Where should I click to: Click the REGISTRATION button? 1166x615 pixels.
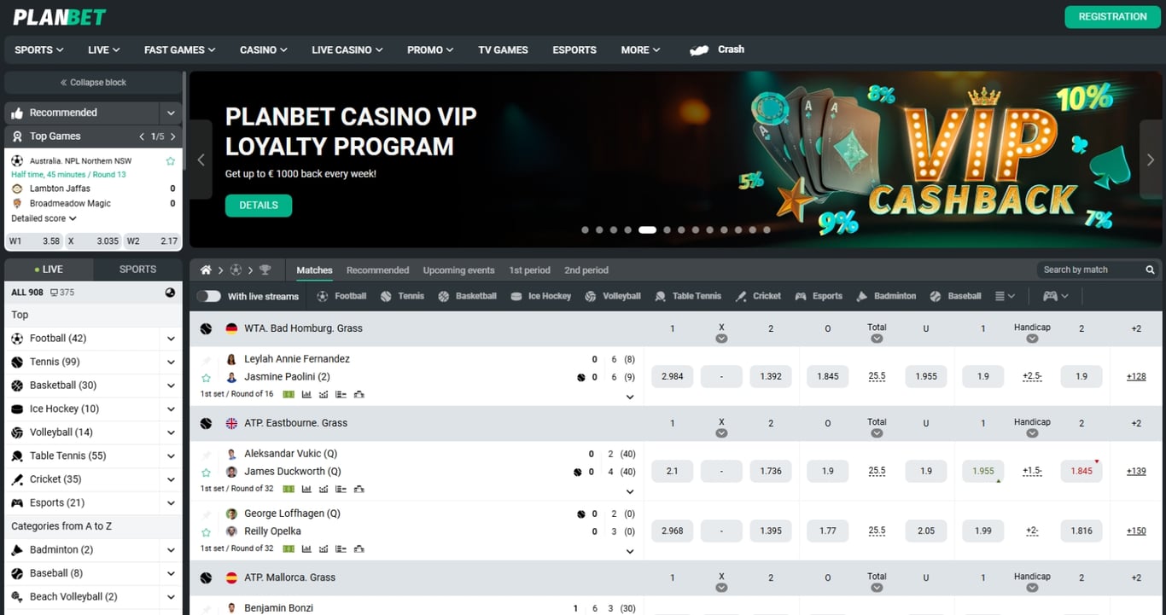coord(1112,17)
